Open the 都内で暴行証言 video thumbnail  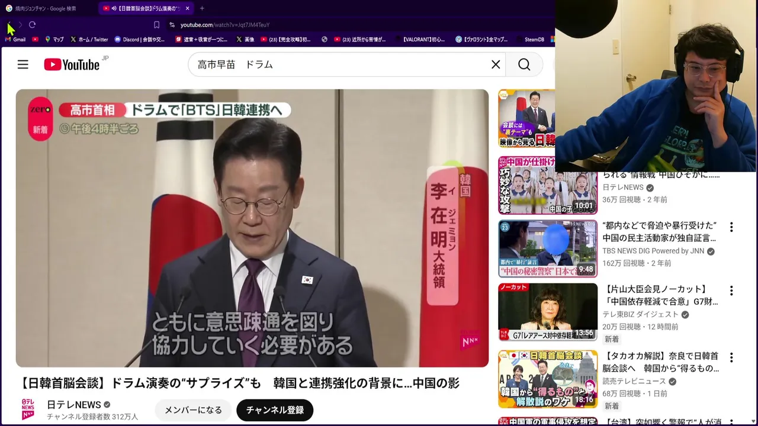click(548, 248)
